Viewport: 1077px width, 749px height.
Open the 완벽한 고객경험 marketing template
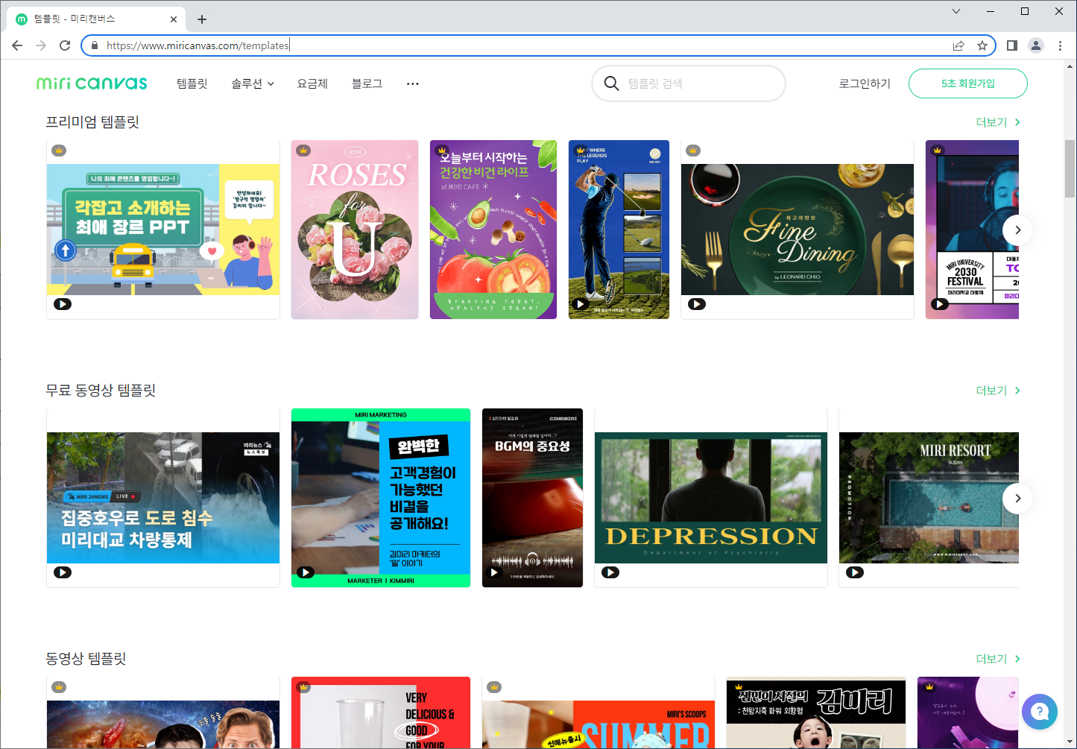381,498
